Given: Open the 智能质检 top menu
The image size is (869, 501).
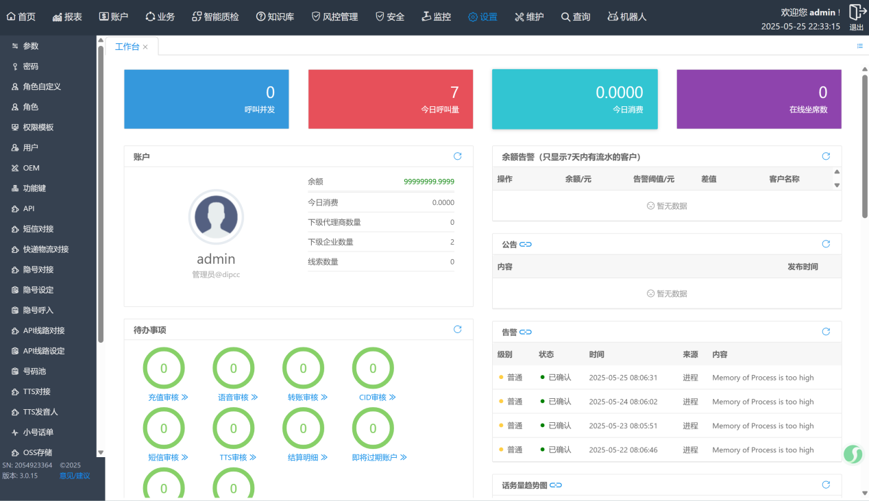Looking at the screenshot, I should click(215, 16).
